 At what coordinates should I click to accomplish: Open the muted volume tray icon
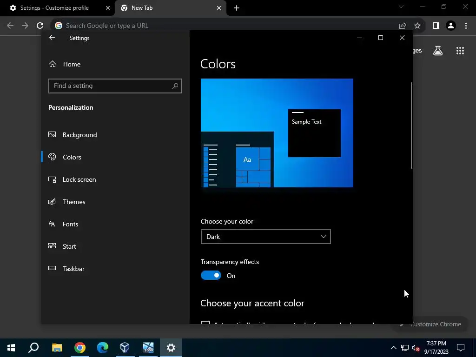(416, 348)
